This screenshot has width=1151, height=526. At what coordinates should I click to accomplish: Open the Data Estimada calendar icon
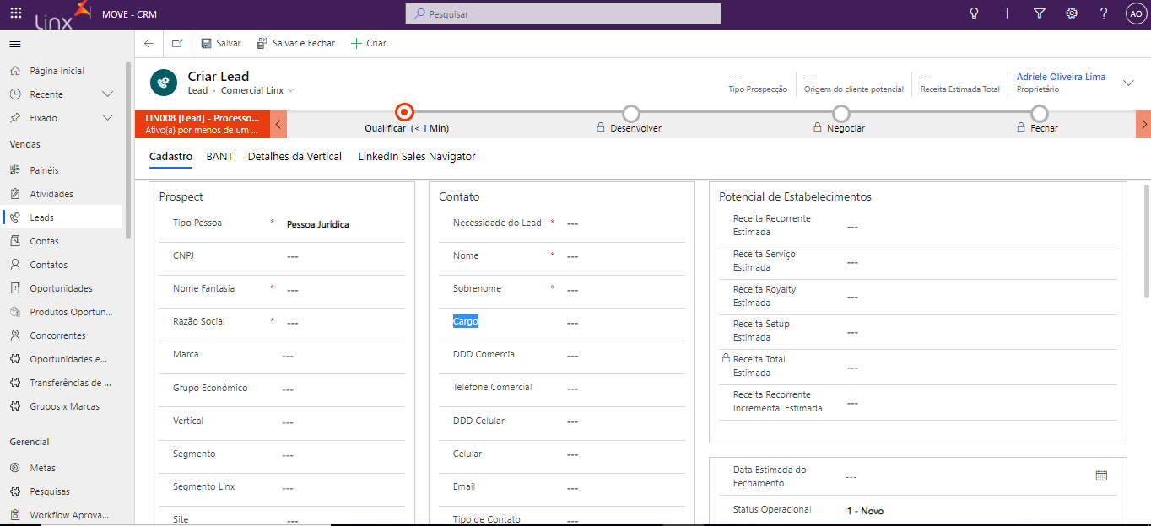[1101, 475]
